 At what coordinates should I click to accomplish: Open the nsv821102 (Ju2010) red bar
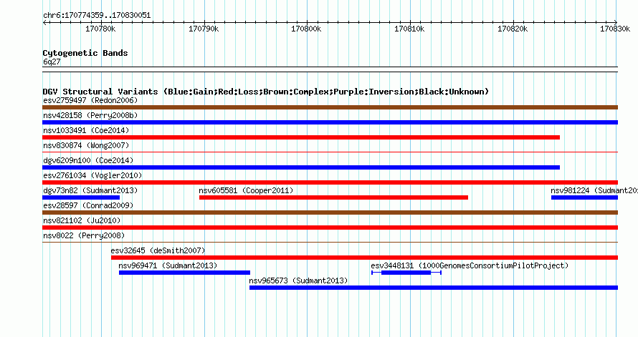[330, 228]
